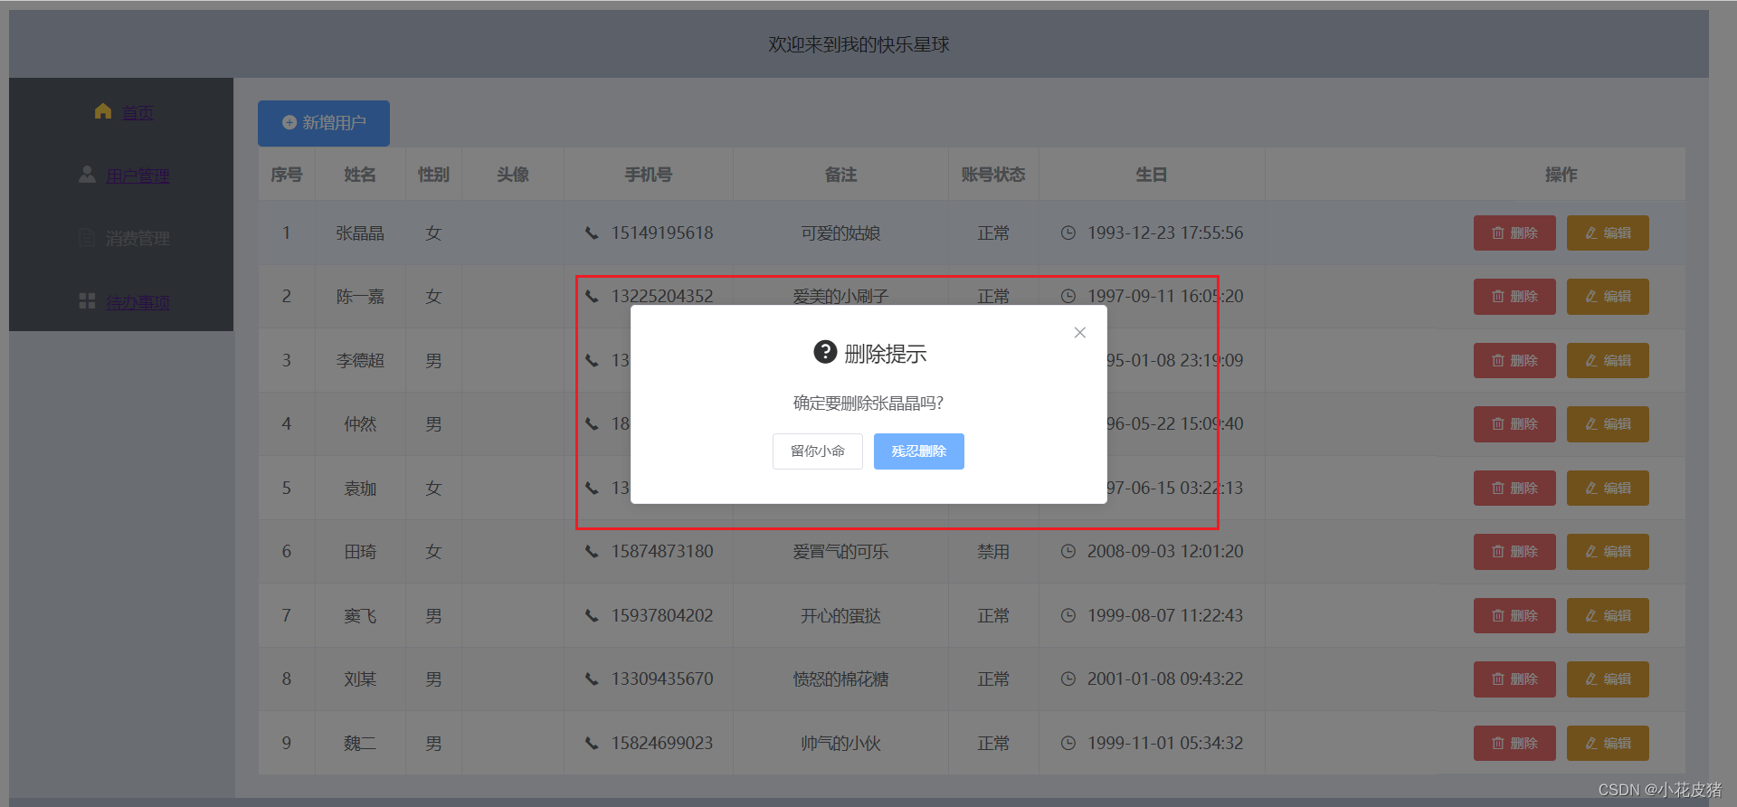This screenshot has height=807, width=1737.
Task: Click clock icon beside 2008-09-03 birthday
Action: 1068,552
